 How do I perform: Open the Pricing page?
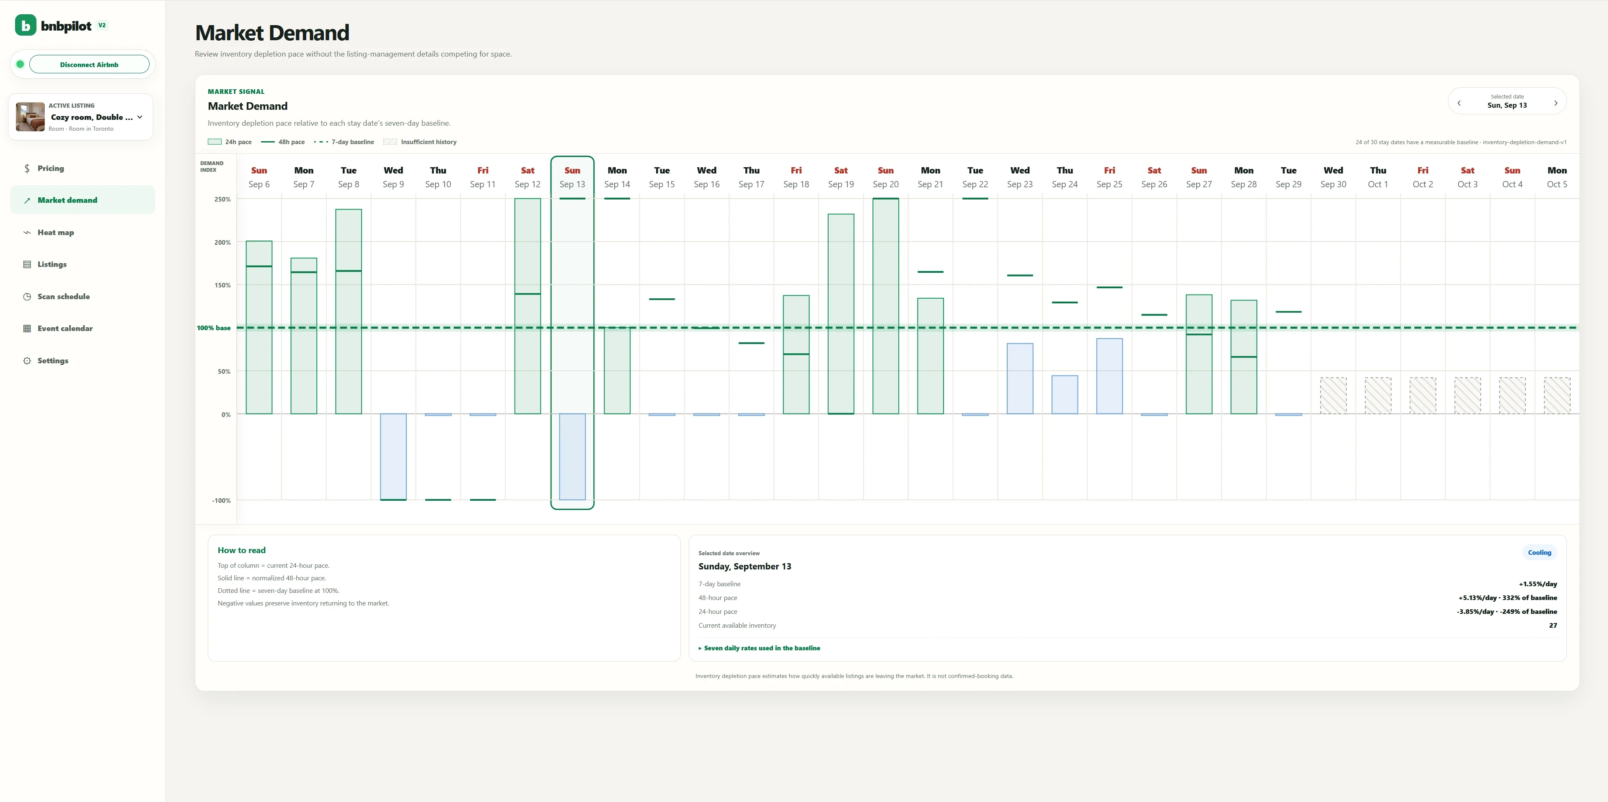click(x=83, y=168)
